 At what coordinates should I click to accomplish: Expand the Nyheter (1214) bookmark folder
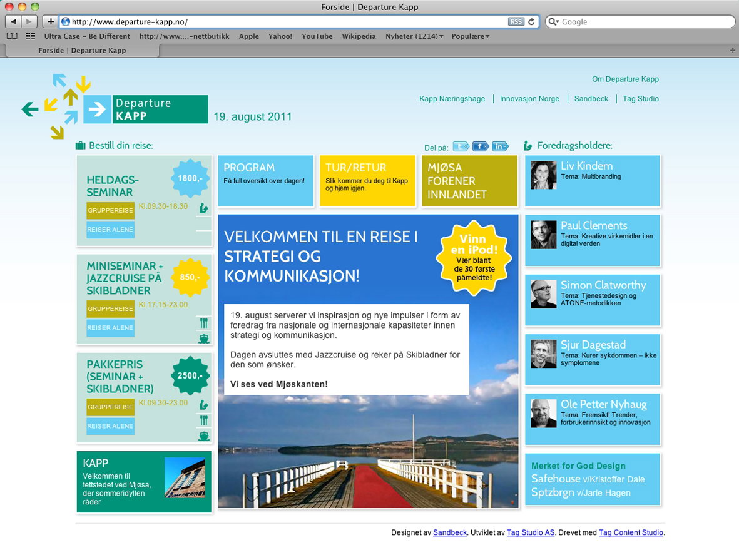pyautogui.click(x=414, y=36)
